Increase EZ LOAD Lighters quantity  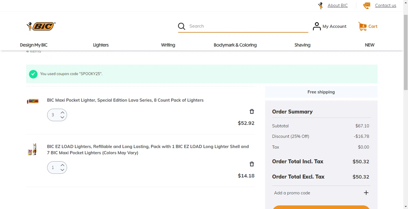63,165
